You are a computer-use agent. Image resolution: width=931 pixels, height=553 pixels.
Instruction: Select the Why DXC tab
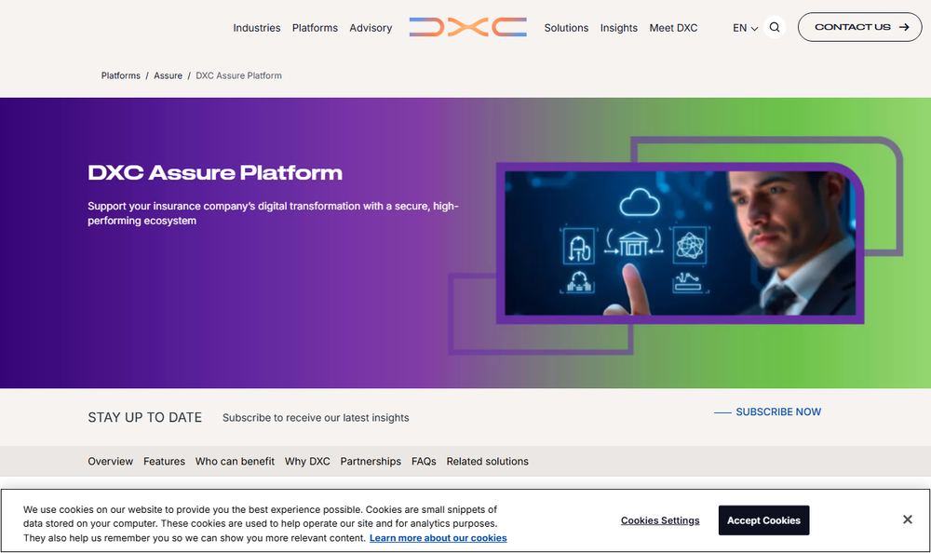click(x=307, y=462)
